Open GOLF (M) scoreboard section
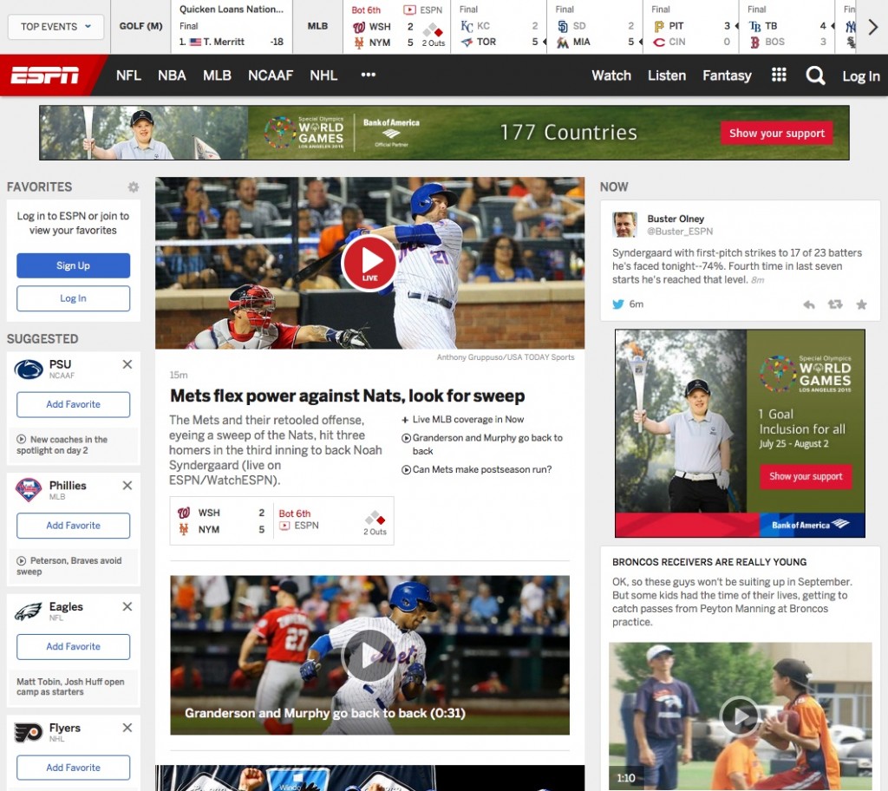This screenshot has height=791, width=888. coord(140,26)
